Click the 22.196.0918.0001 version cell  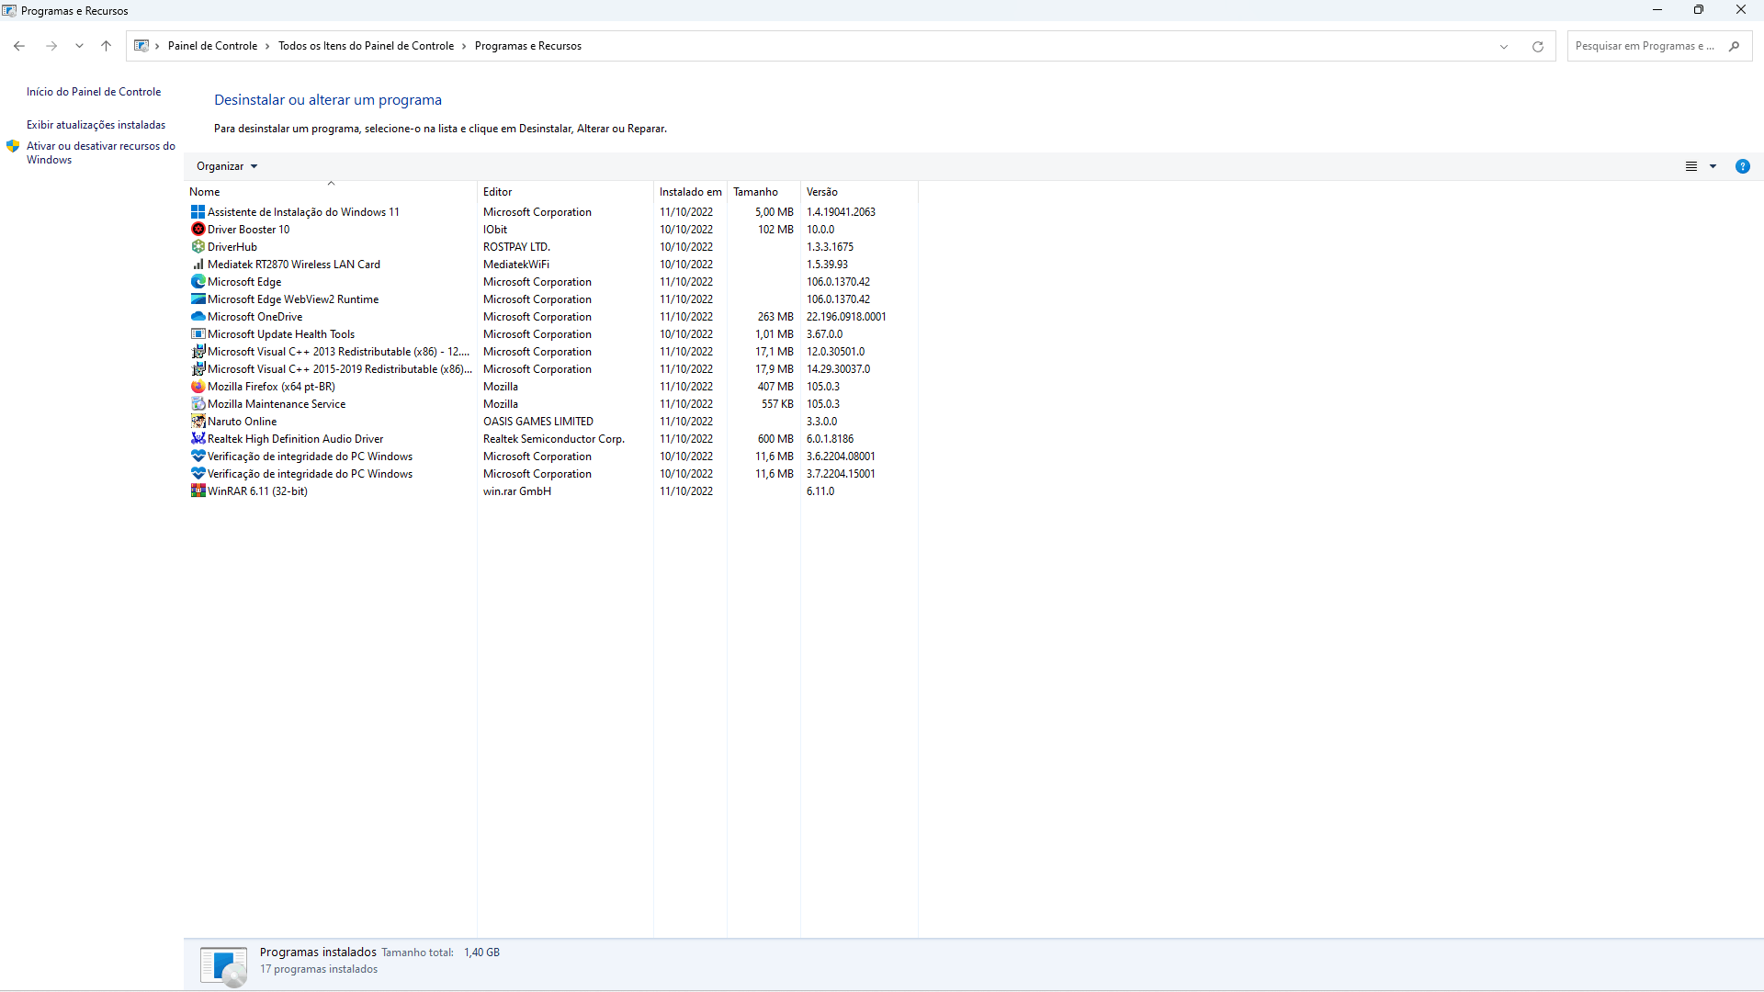point(846,317)
